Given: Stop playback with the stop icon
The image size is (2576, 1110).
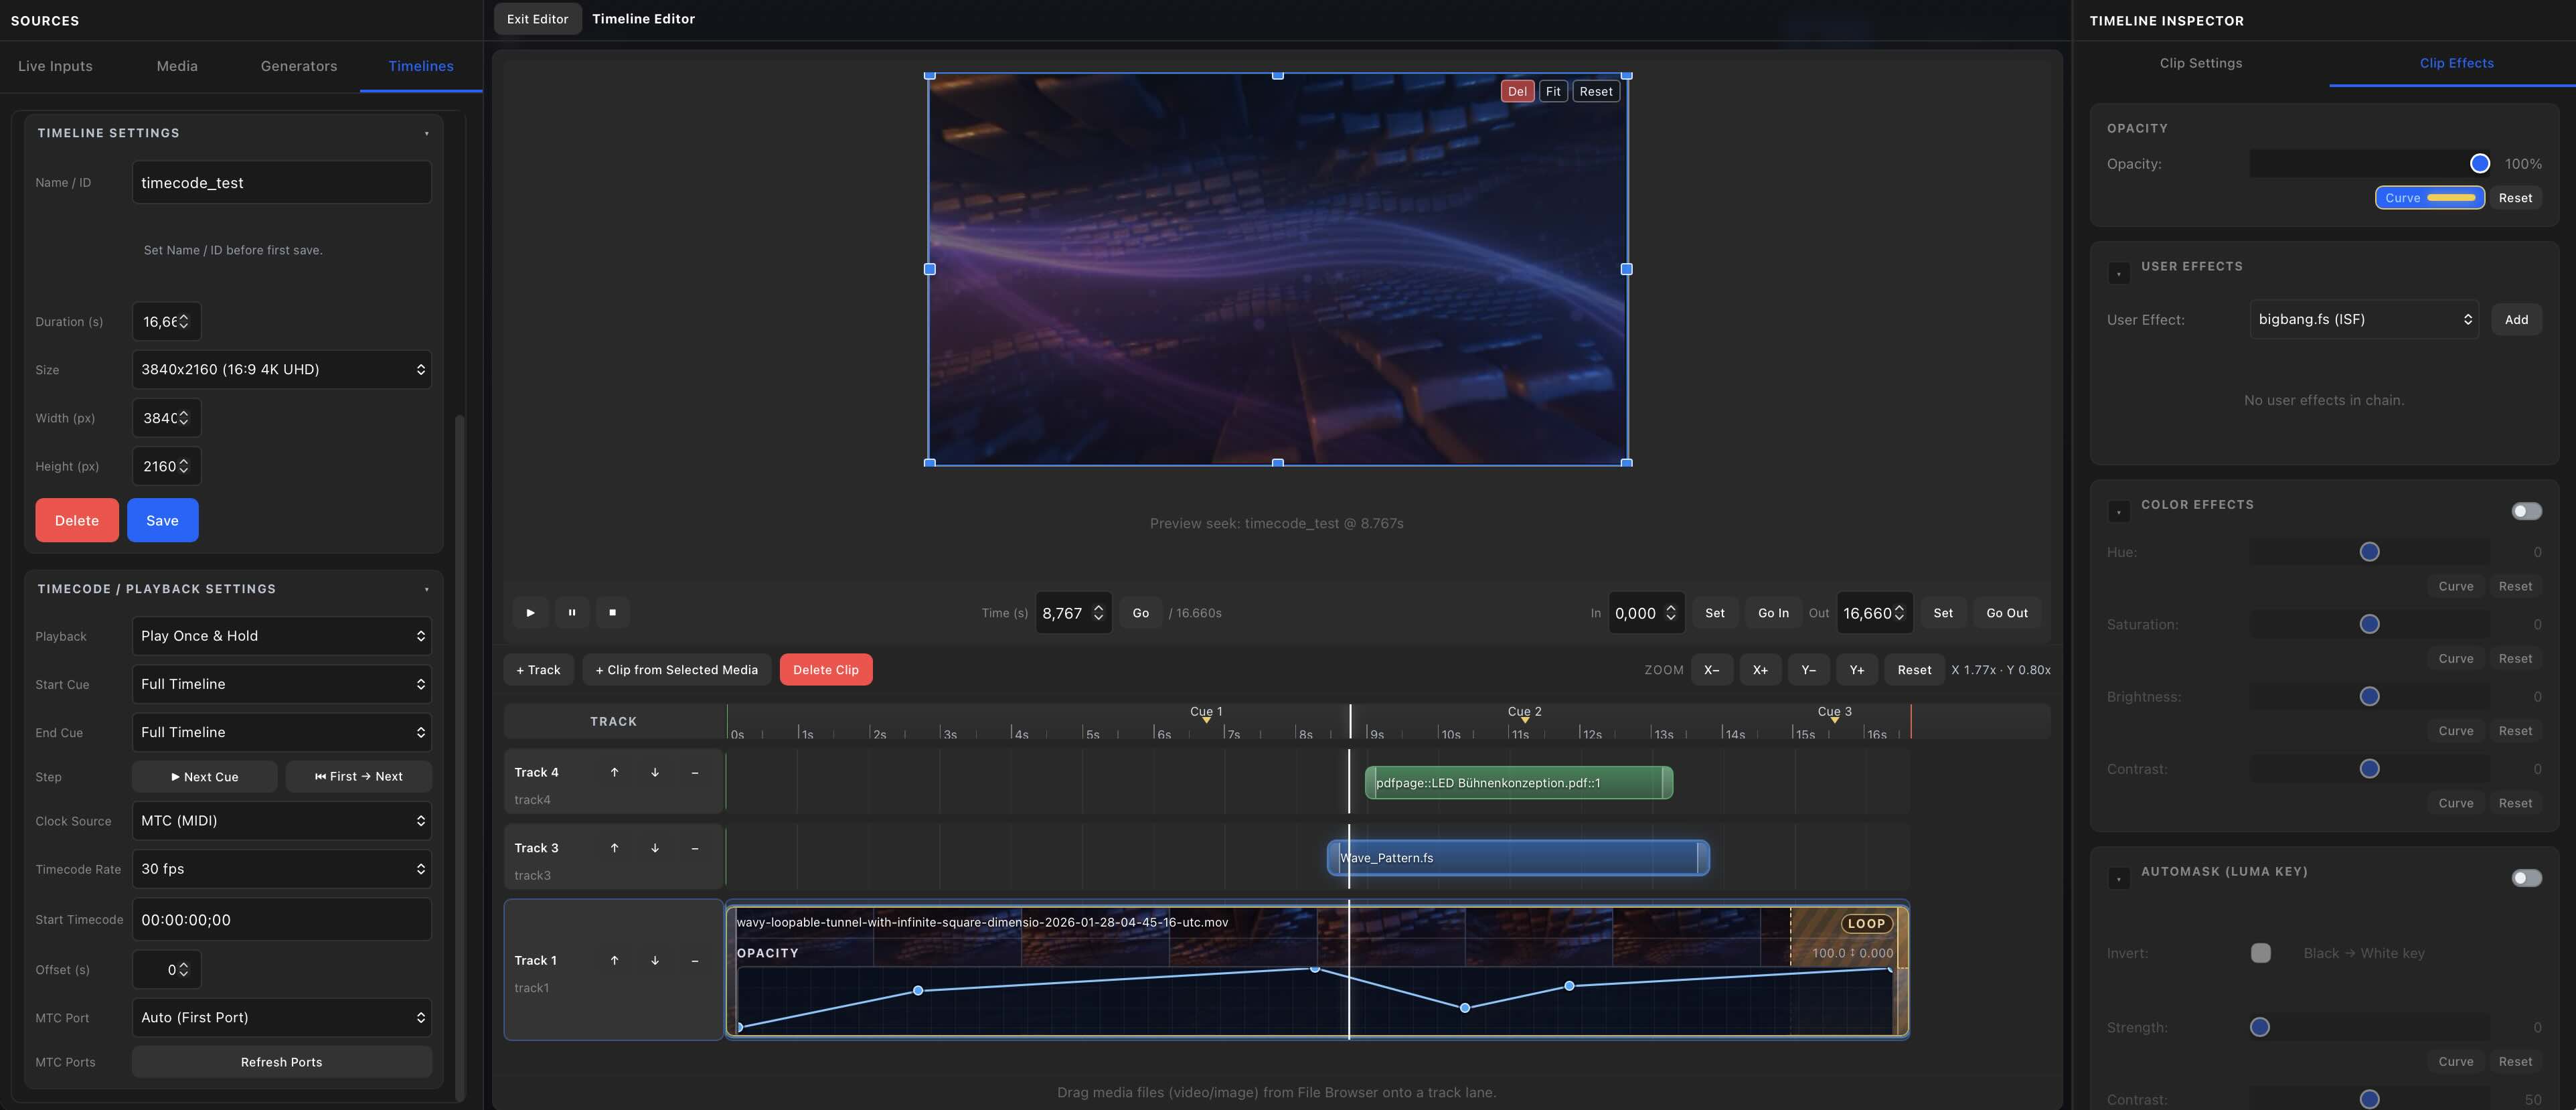Looking at the screenshot, I should (612, 612).
